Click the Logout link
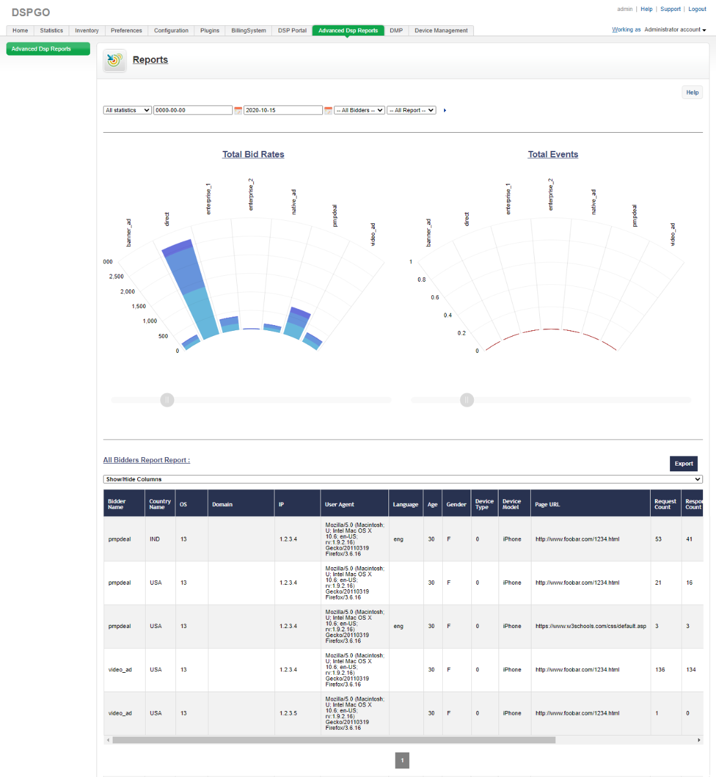Screen dimensions: 716x777 click(697, 9)
